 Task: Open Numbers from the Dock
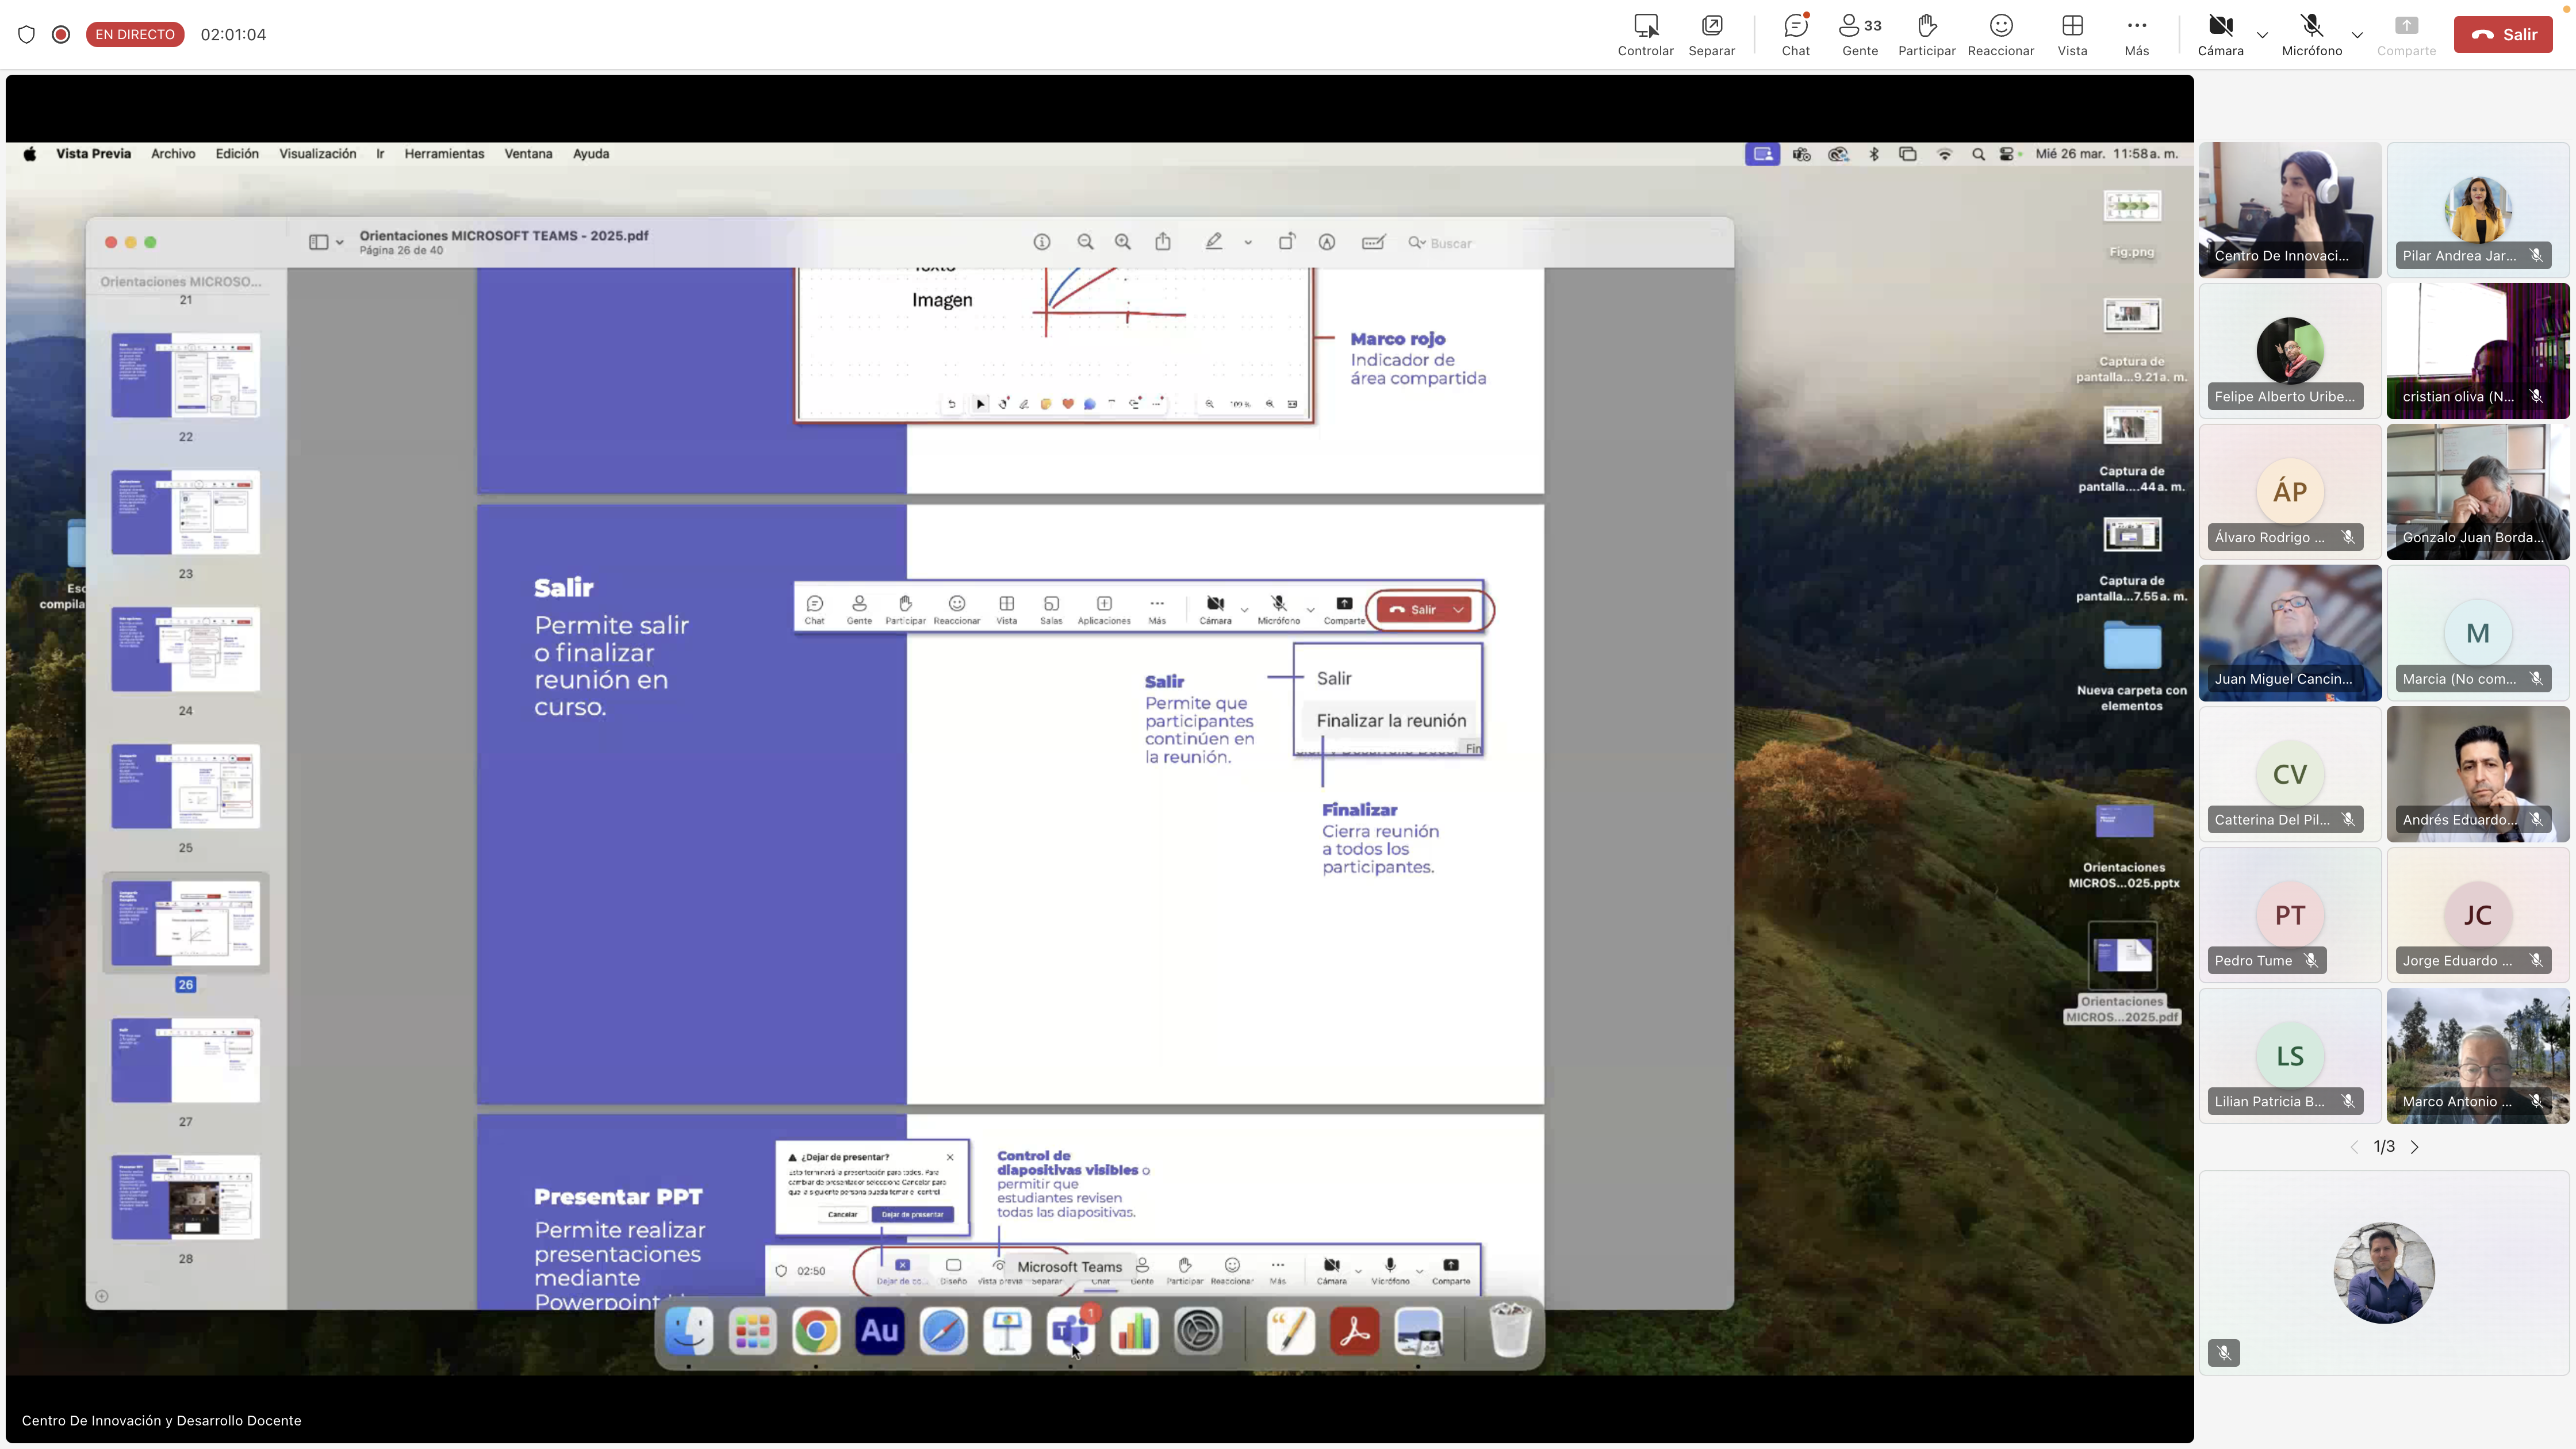[1134, 1331]
